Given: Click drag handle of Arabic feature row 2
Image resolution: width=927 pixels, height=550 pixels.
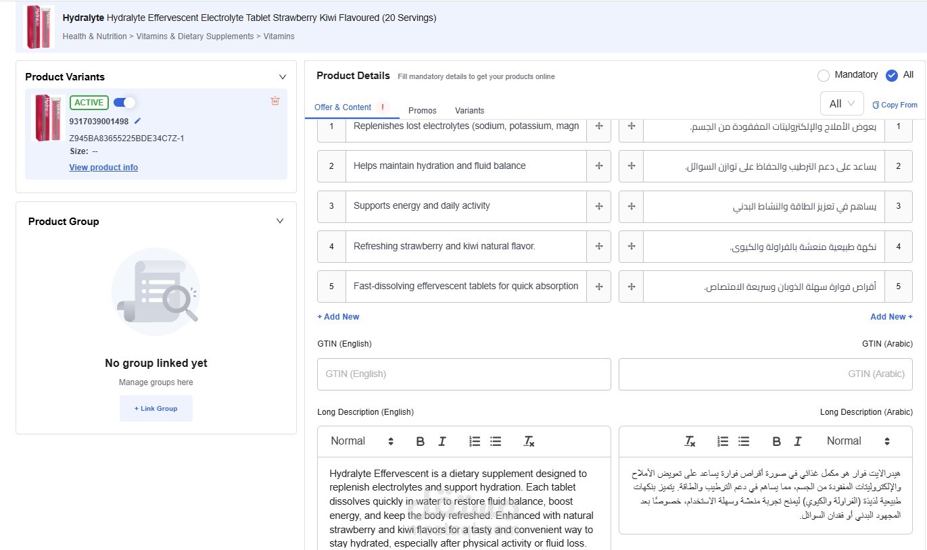Looking at the screenshot, I should coord(632,166).
